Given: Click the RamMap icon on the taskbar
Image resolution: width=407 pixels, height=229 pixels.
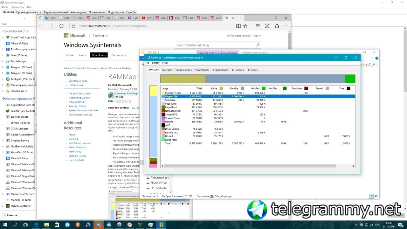Looking at the screenshot, I should 161,225.
